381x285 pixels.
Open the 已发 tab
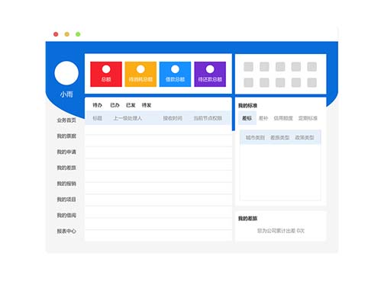pos(131,105)
